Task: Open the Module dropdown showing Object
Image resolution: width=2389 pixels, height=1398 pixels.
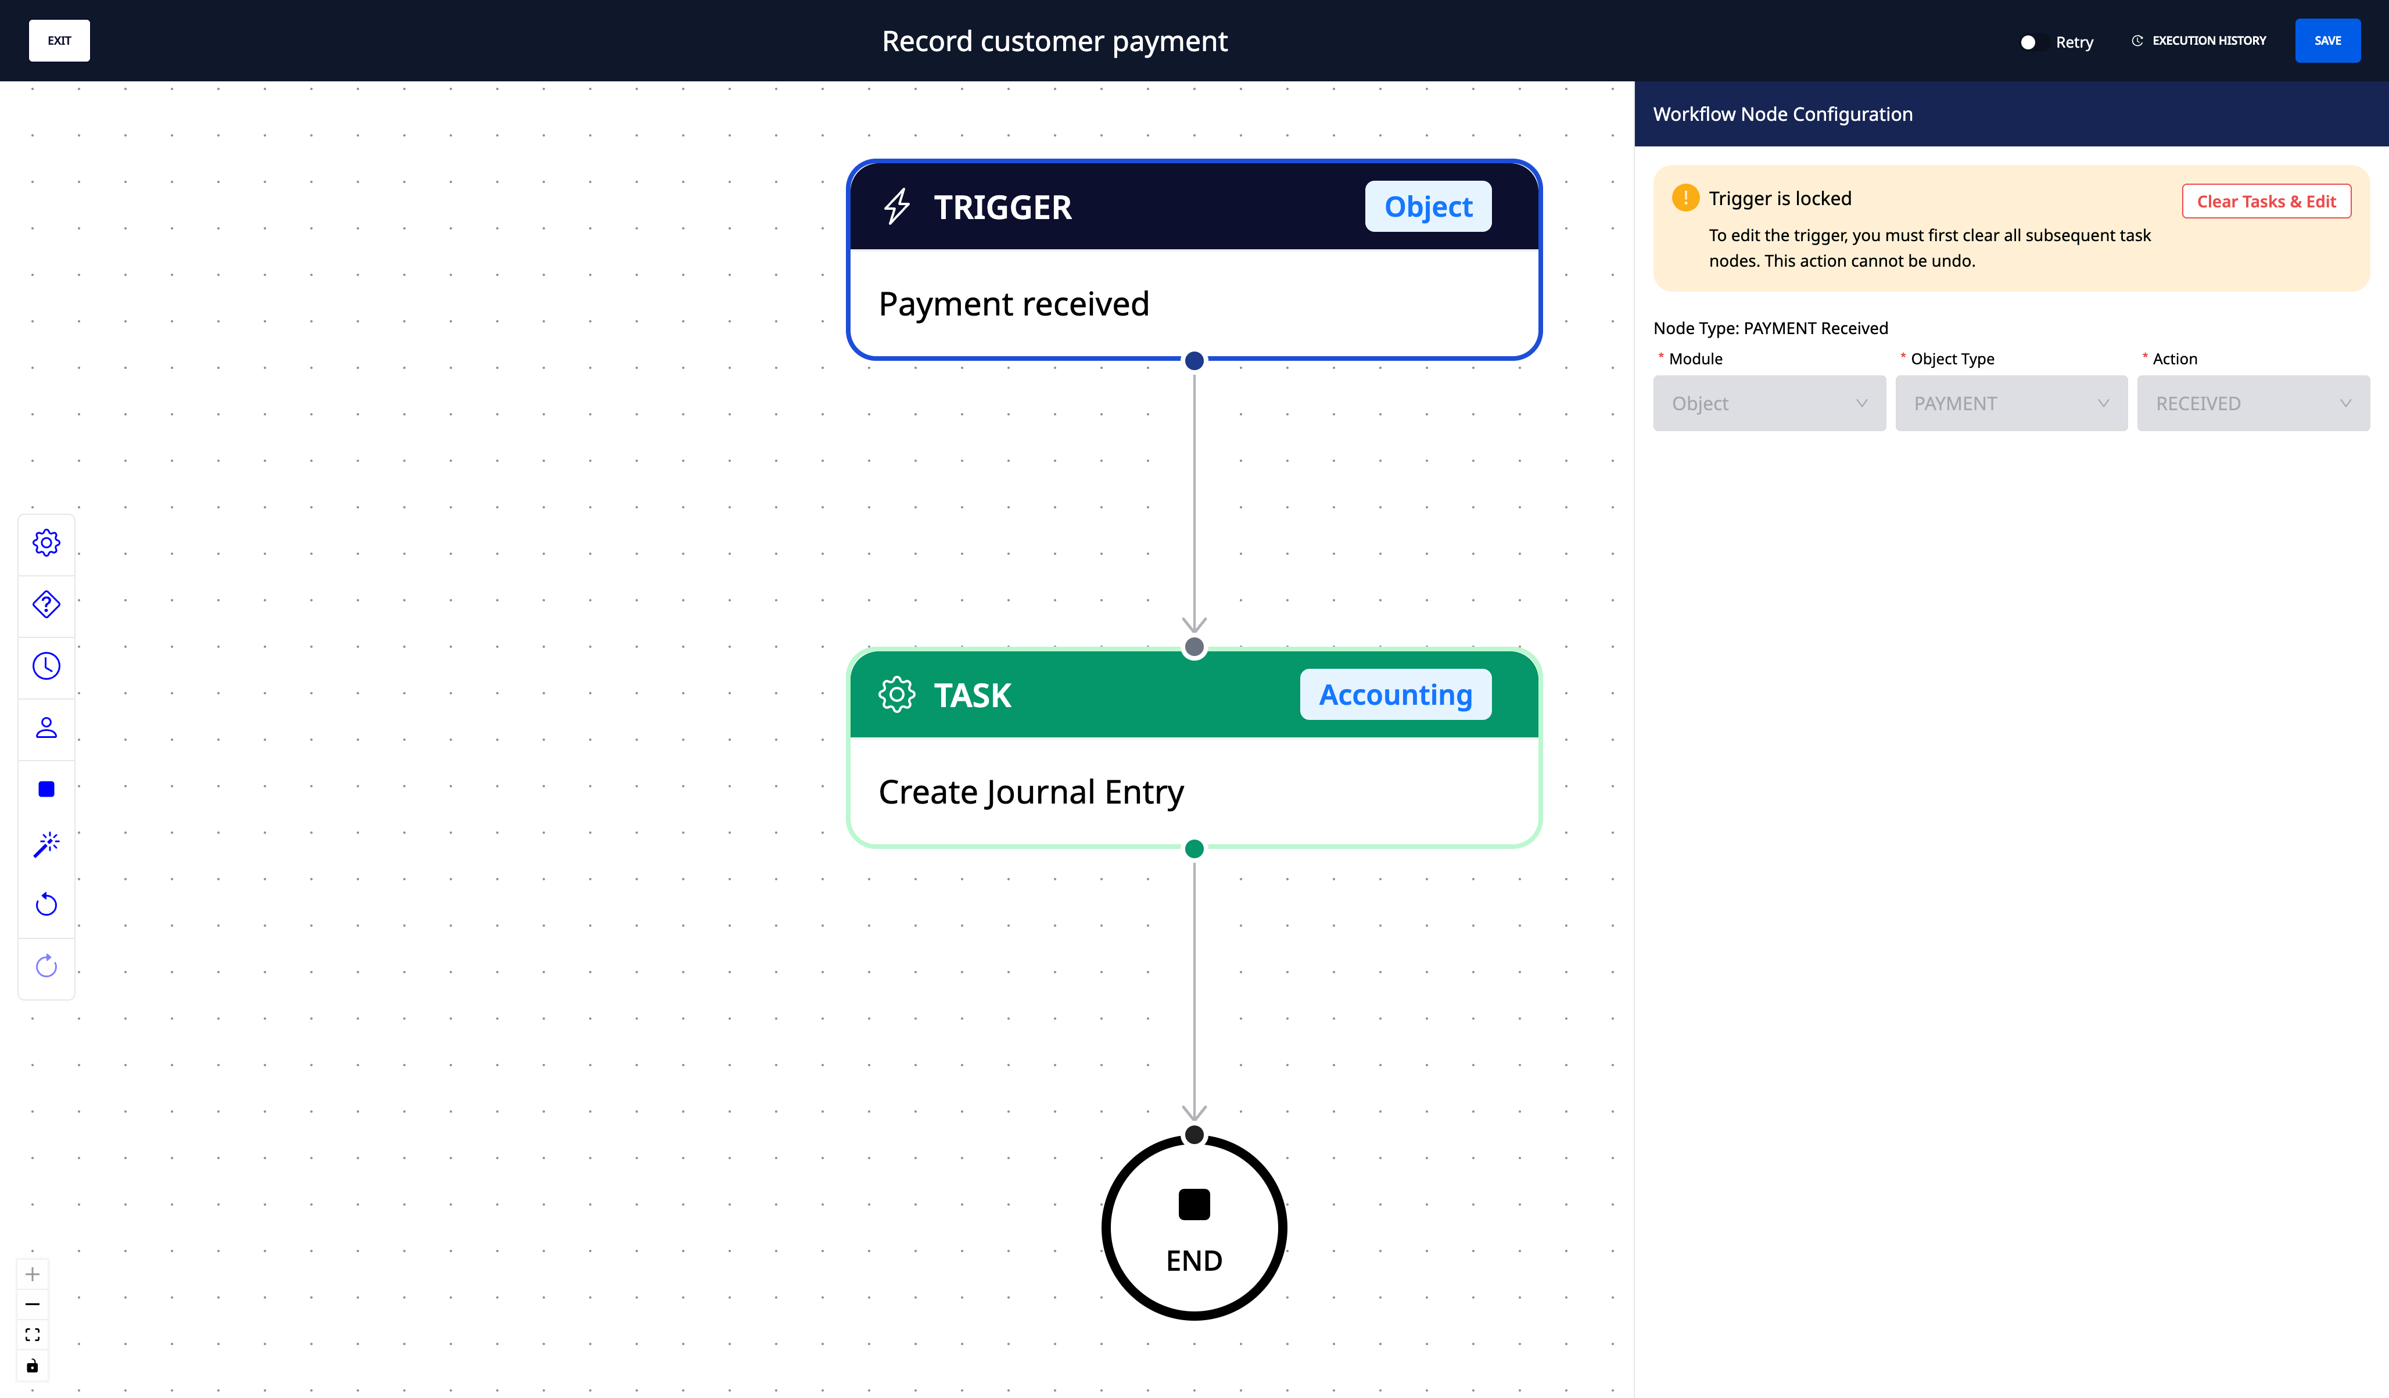Action: click(1769, 403)
